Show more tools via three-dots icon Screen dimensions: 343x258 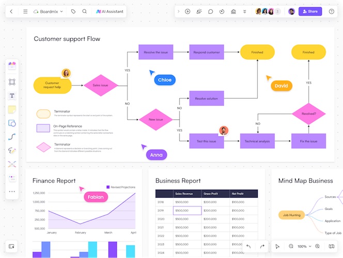(12, 191)
